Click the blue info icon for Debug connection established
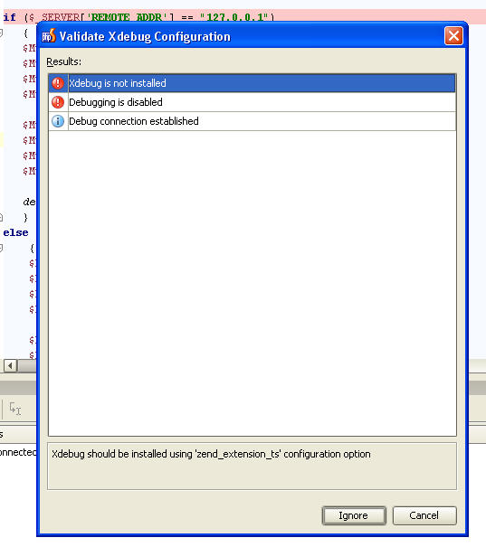 point(58,121)
